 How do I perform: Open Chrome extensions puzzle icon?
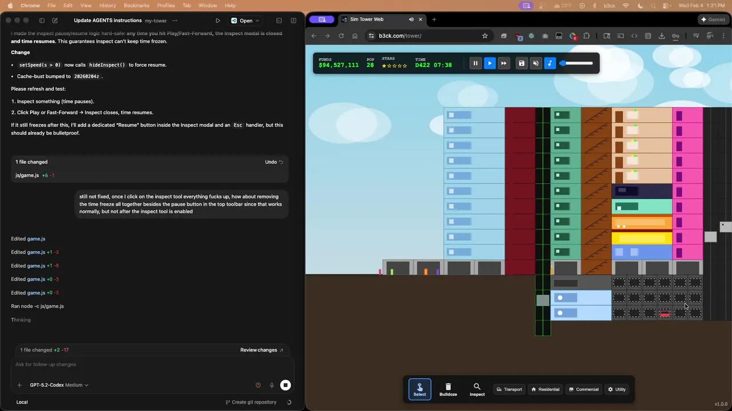587,35
